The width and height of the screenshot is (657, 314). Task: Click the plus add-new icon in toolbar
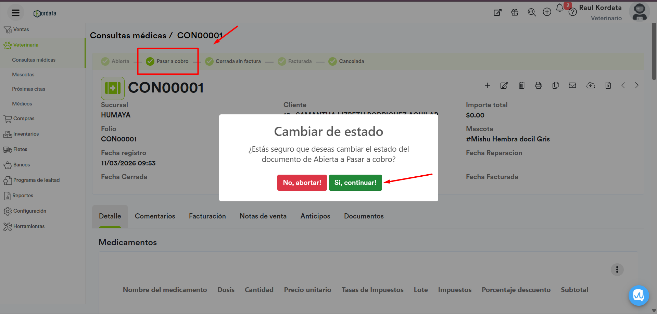point(487,85)
